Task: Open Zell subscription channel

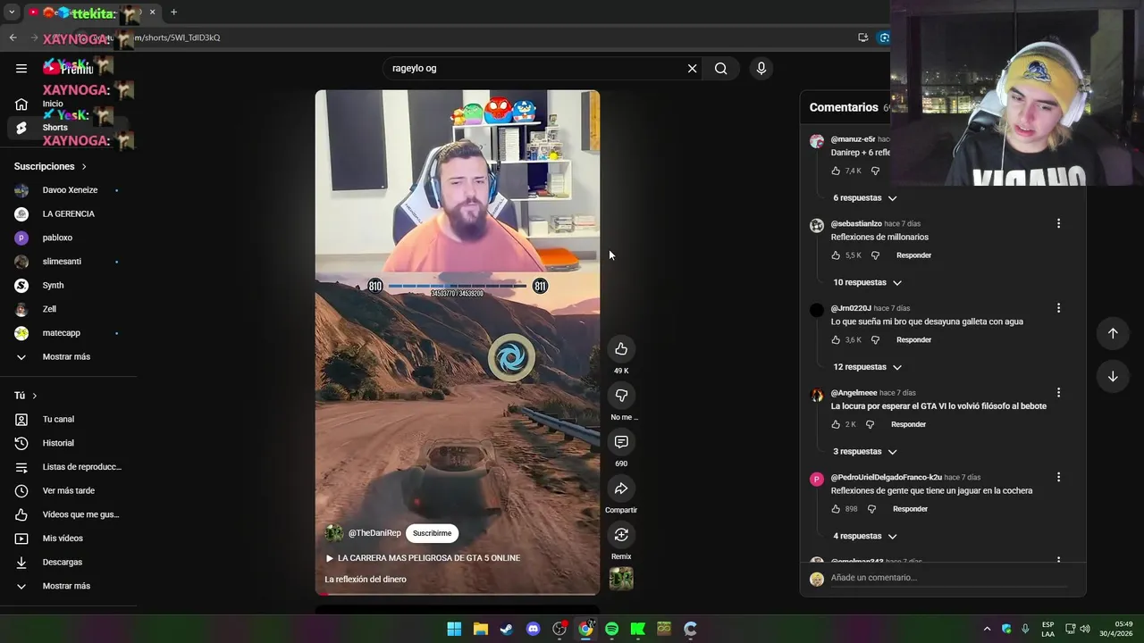Action: point(68,309)
